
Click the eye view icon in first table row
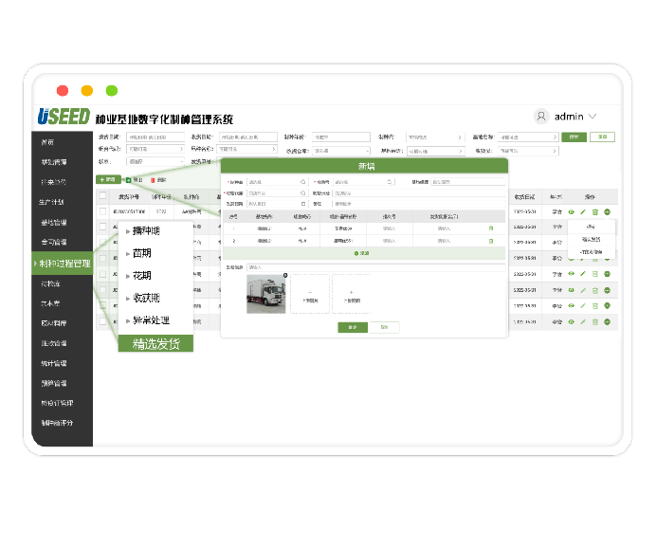tap(571, 211)
